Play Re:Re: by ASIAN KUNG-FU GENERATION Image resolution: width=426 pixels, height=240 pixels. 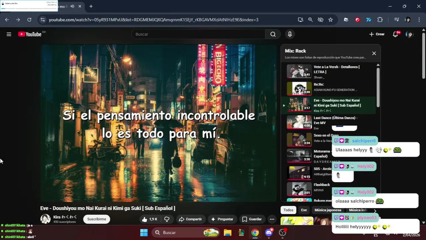[328, 89]
